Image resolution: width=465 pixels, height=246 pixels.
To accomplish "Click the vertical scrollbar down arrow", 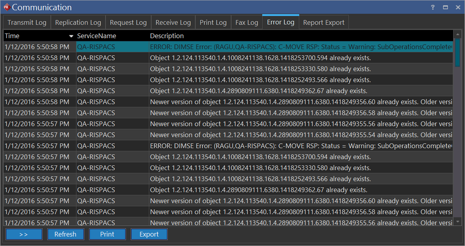I will click(457, 222).
